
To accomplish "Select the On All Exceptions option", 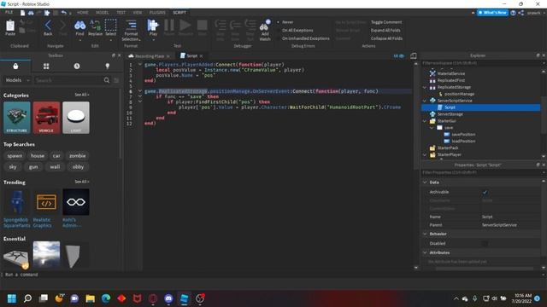I will click(x=295, y=31).
